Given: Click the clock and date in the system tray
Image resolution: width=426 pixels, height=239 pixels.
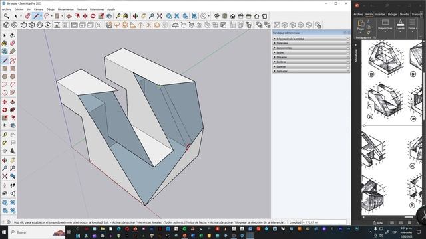Looking at the screenshot, I should (406, 232).
